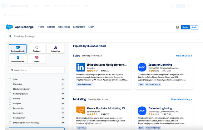203x130 pixels.
Task: Focus the Search filters field
Action: 37,70
